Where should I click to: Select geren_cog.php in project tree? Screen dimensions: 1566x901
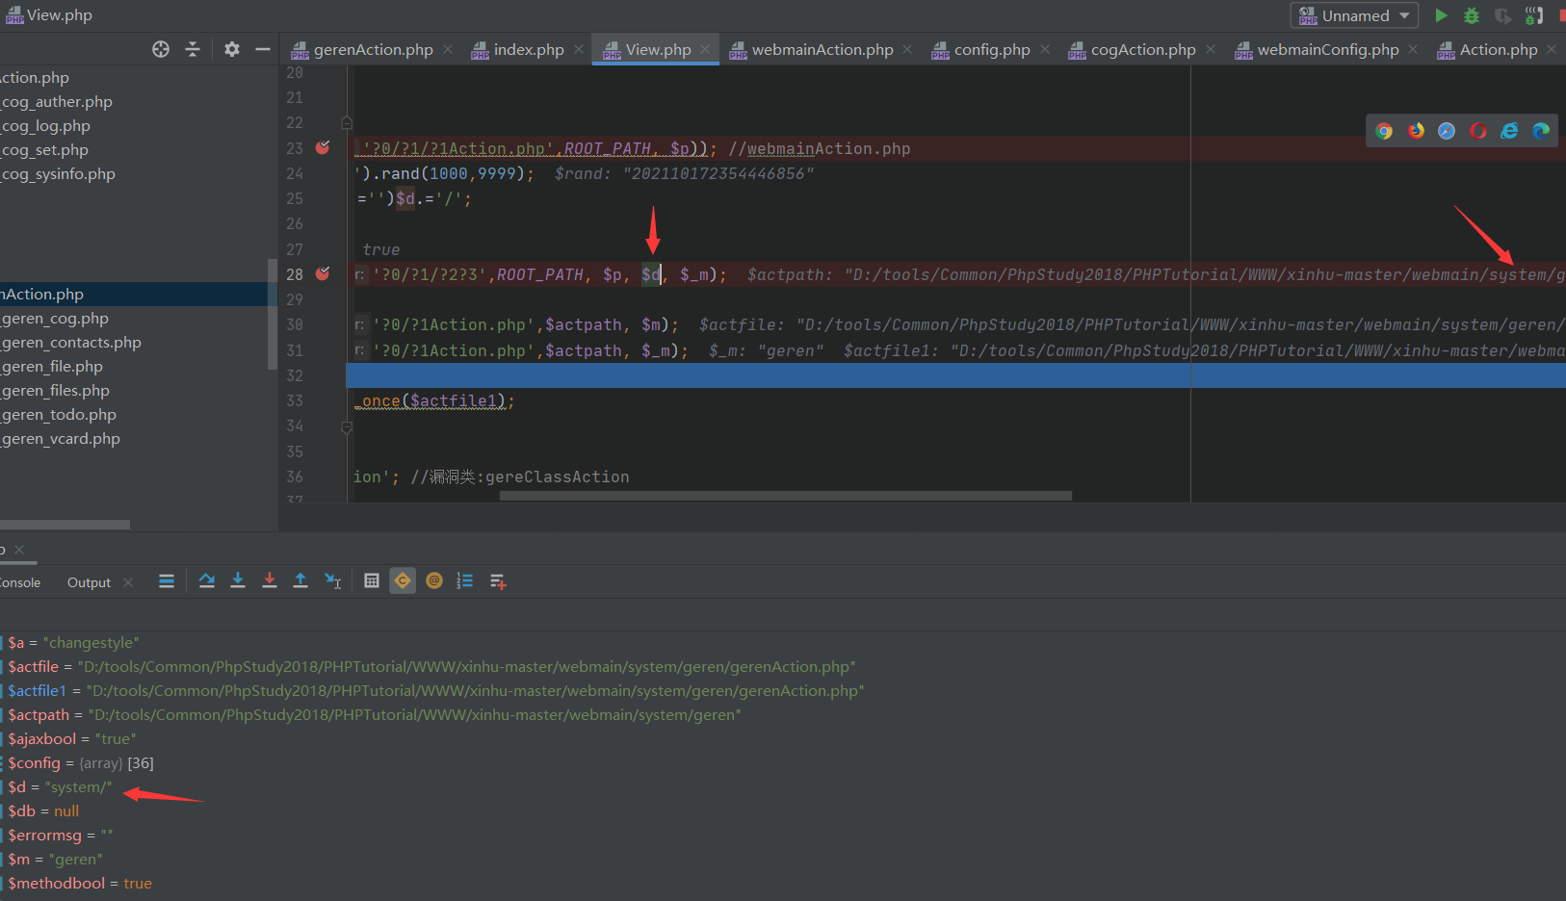click(55, 318)
